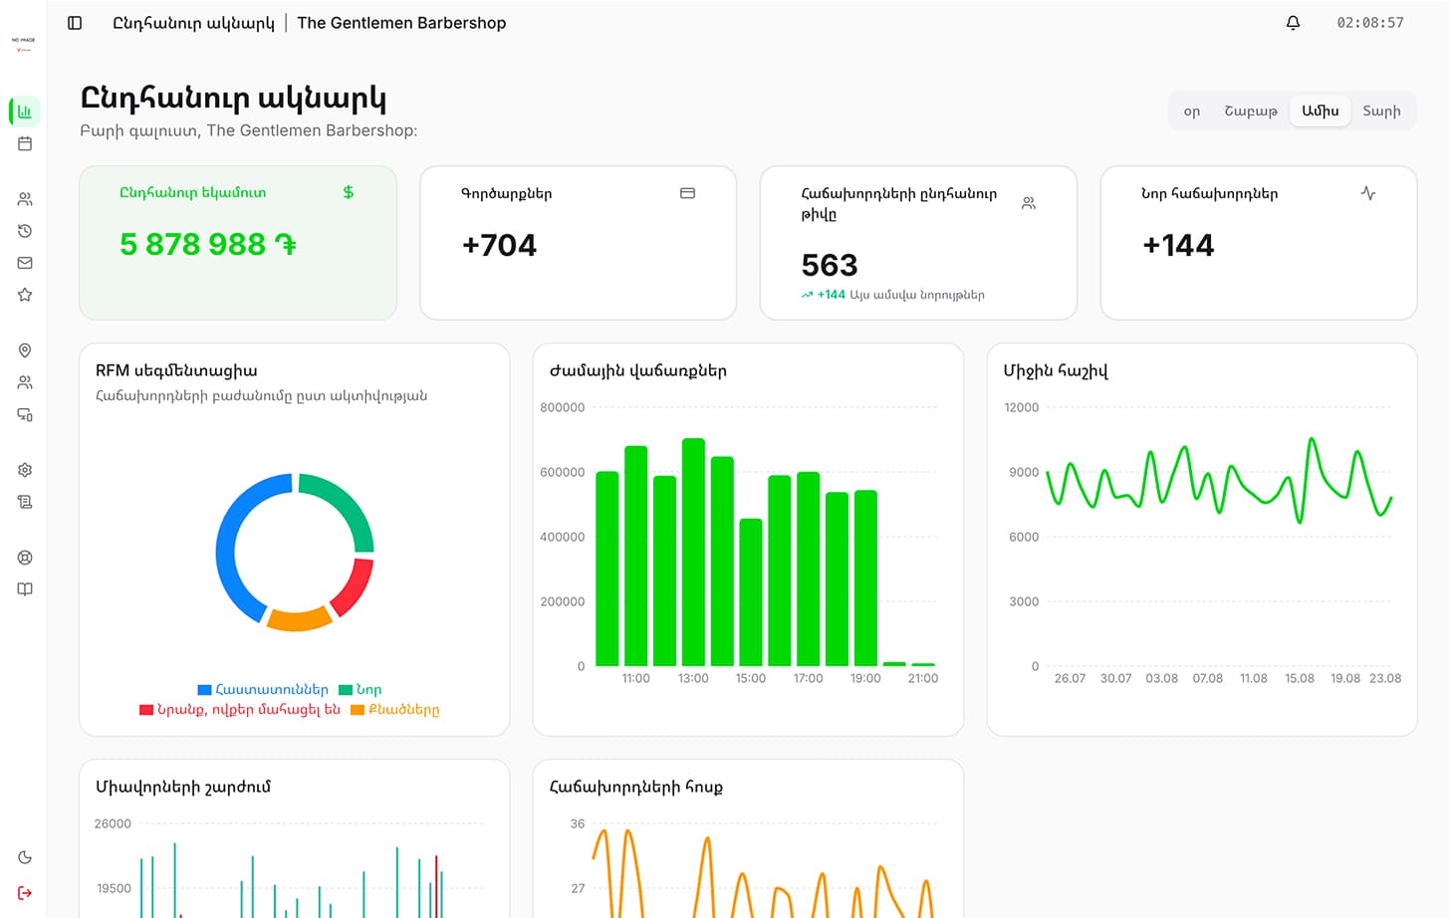
Task: Click the Ընդհանուր ակնարկ breadcrumb in the top bar
Action: click(x=193, y=23)
